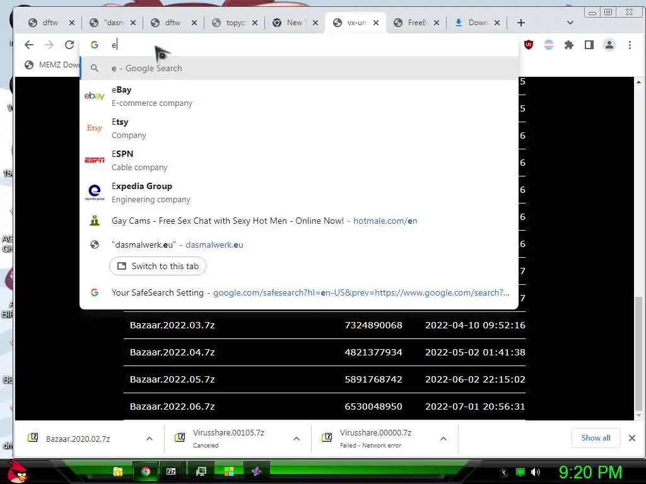This screenshot has height=484, width=646.
Task: Close the downloads bar
Action: pos(632,438)
